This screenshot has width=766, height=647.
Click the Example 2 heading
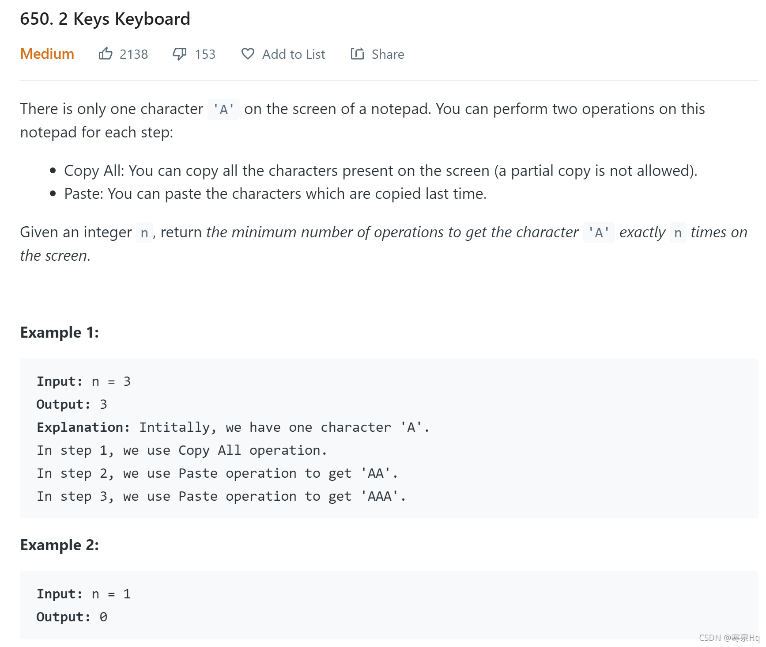60,545
